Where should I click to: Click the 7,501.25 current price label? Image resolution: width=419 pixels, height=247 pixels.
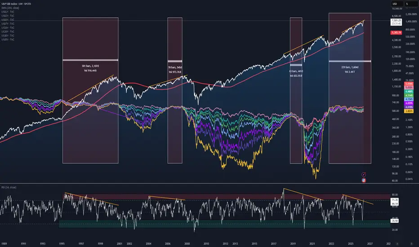[x=396, y=22]
